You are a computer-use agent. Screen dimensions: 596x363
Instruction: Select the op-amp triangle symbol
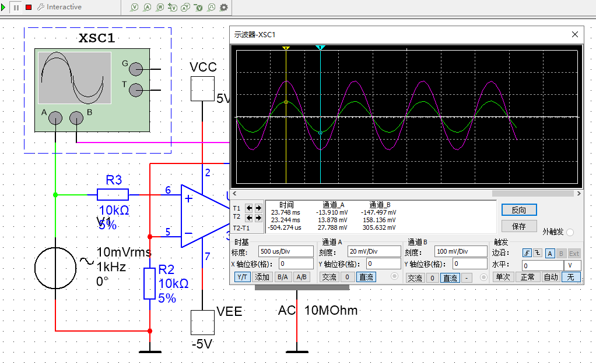(205, 216)
